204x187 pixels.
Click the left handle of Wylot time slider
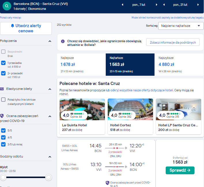point(3,177)
